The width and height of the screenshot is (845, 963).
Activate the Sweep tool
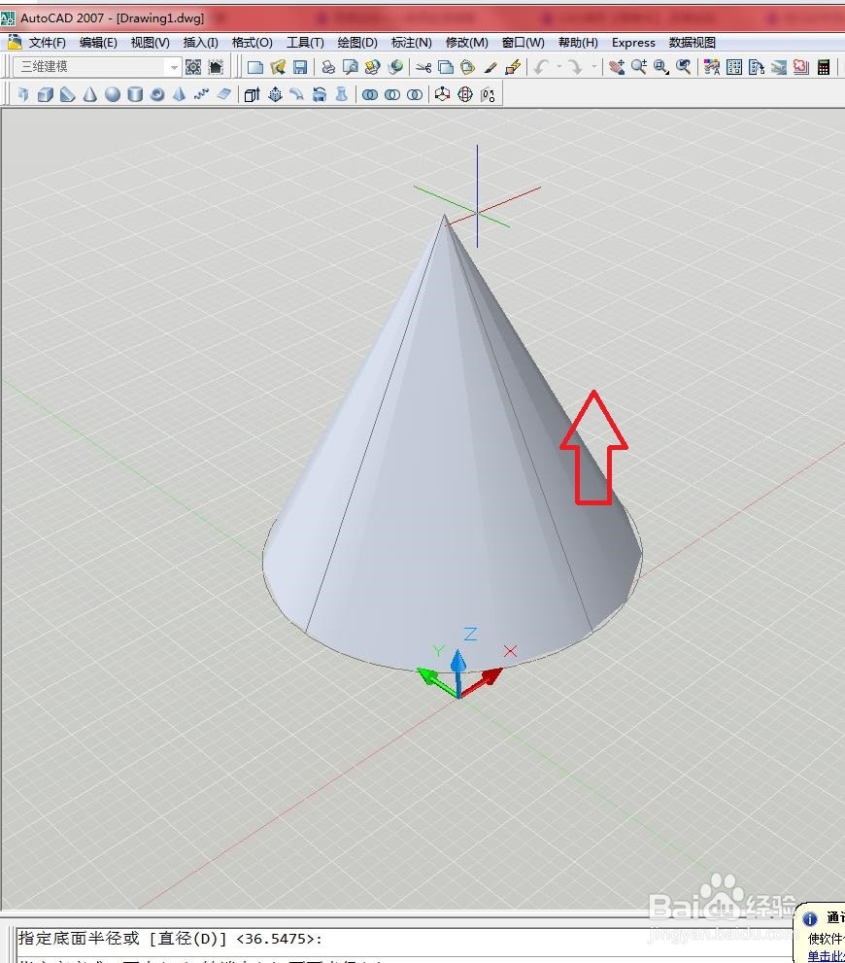click(297, 94)
